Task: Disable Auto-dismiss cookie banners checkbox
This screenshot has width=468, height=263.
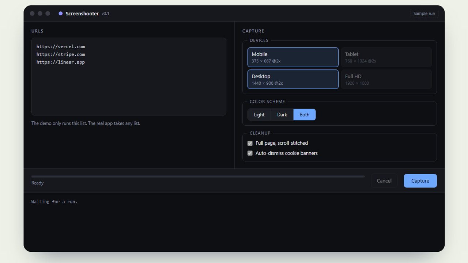Action: pos(250,153)
